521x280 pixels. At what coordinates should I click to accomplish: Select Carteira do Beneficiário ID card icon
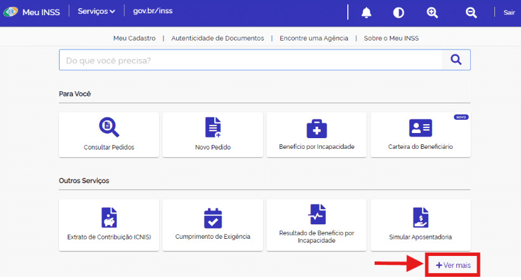click(420, 127)
